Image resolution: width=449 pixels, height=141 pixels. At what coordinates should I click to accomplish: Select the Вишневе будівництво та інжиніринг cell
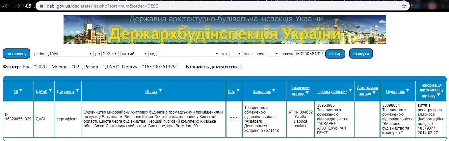click(x=398, y=119)
